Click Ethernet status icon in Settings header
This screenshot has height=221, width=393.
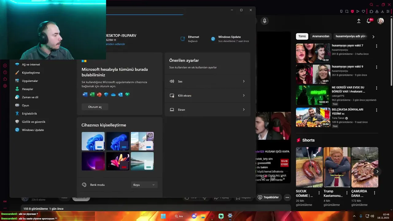(183, 39)
